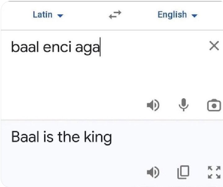Clear the source text with X

point(214,46)
